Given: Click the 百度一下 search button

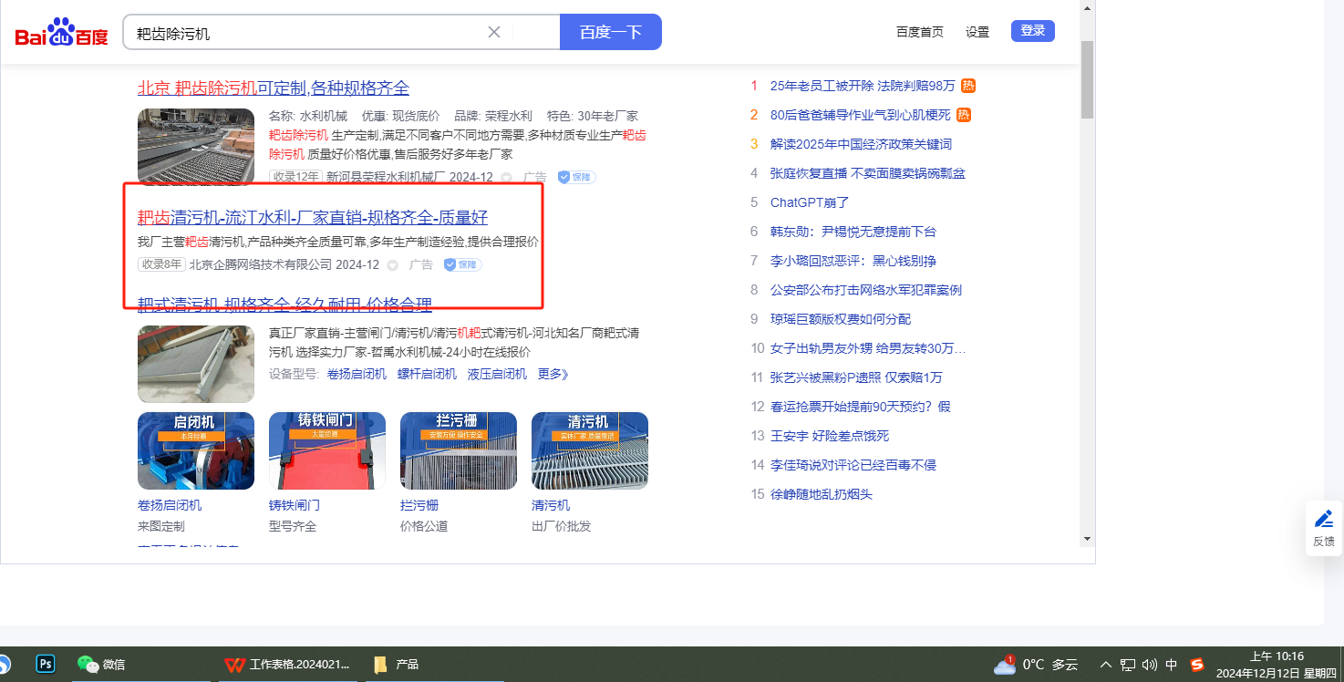Looking at the screenshot, I should pyautogui.click(x=611, y=32).
